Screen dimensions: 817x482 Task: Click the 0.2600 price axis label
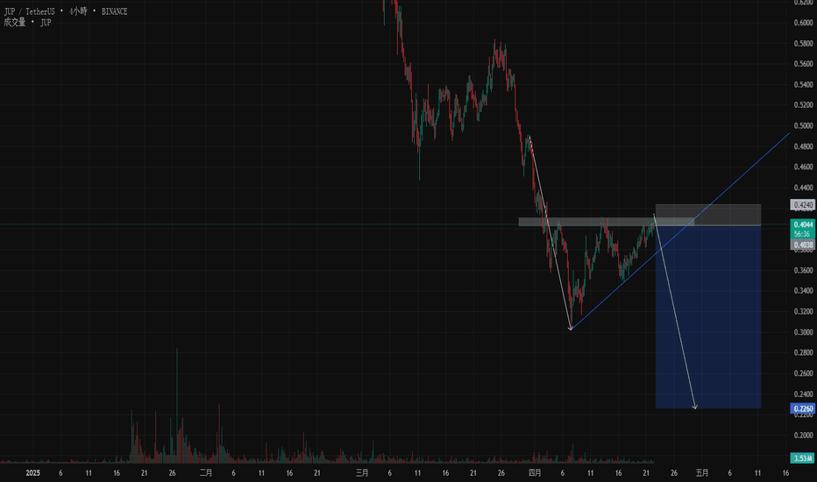803,373
